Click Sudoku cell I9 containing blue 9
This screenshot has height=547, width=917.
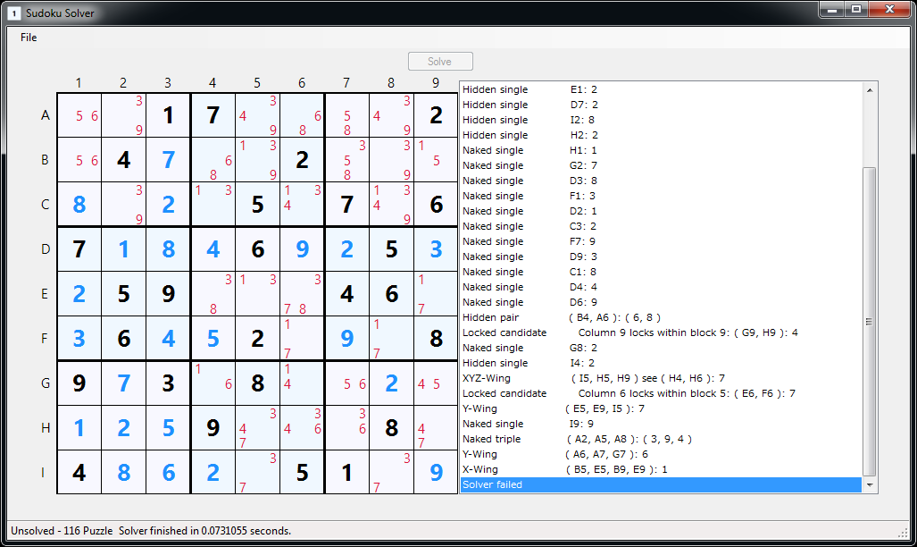[436, 472]
